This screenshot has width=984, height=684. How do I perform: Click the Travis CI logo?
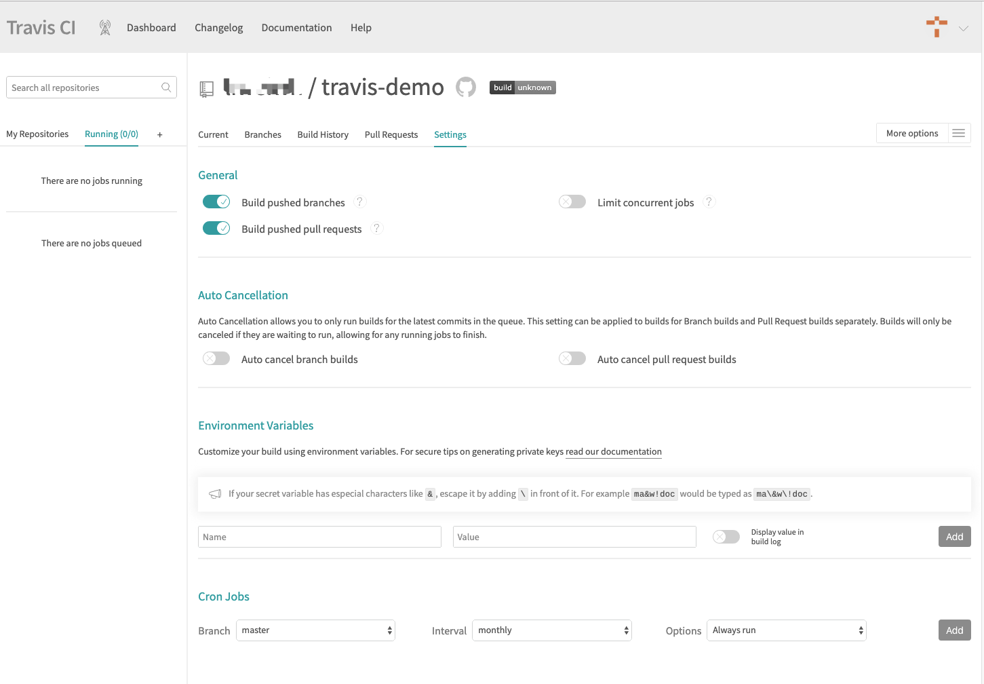(x=41, y=27)
